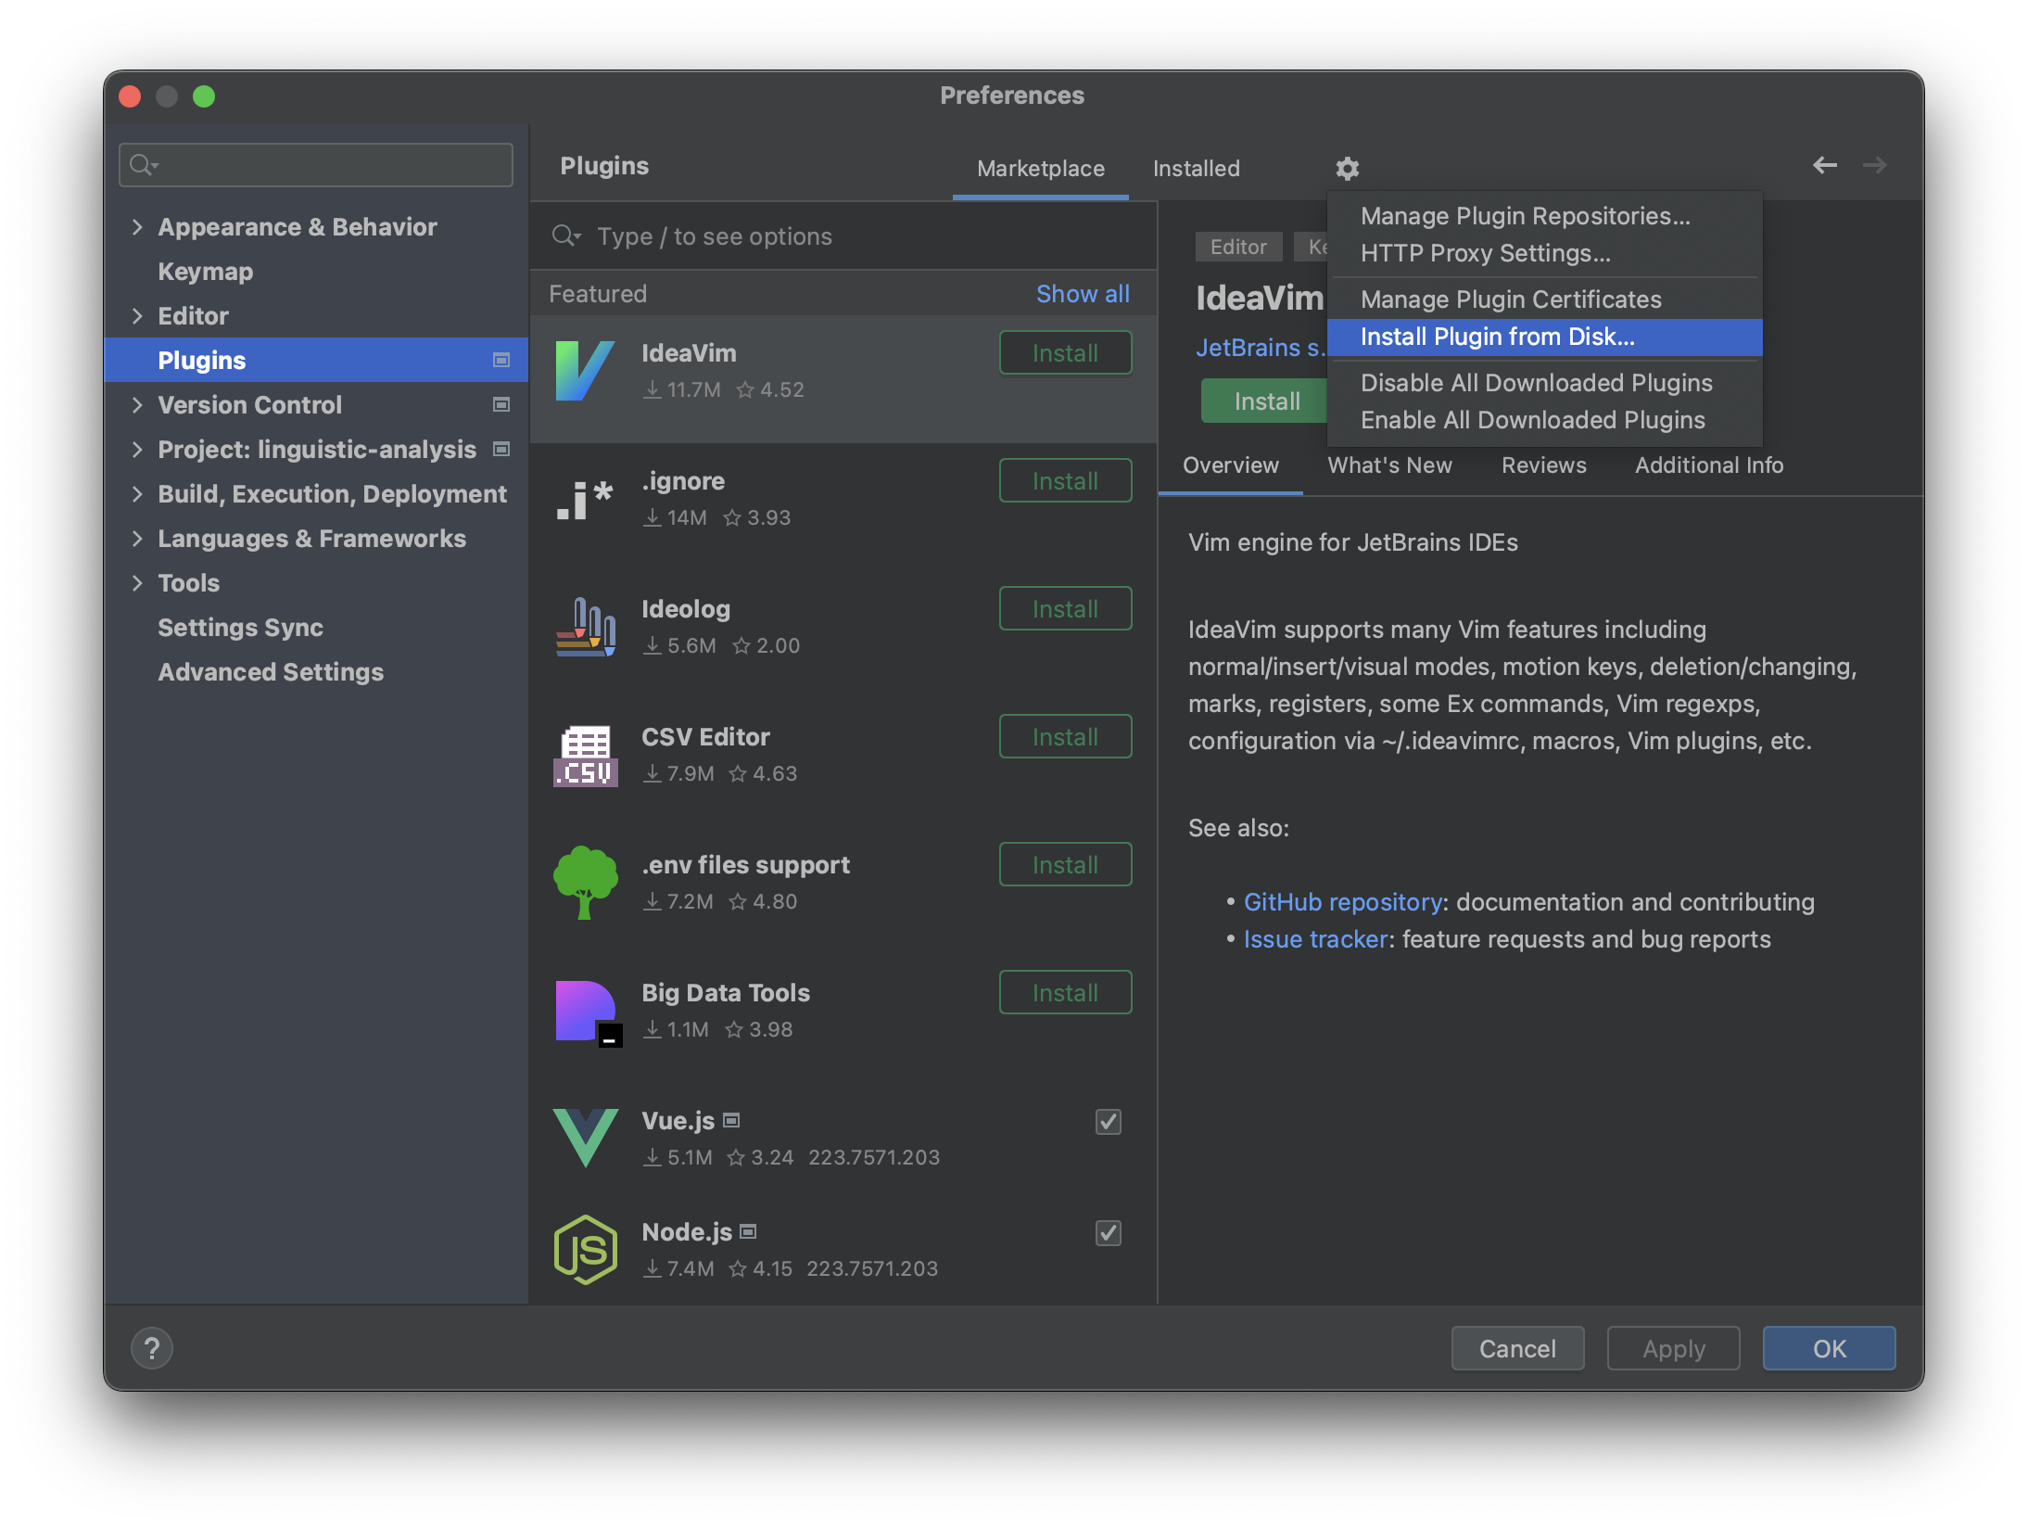Open the plugins settings gear menu
This screenshot has height=1528, width=2028.
pyautogui.click(x=1346, y=168)
